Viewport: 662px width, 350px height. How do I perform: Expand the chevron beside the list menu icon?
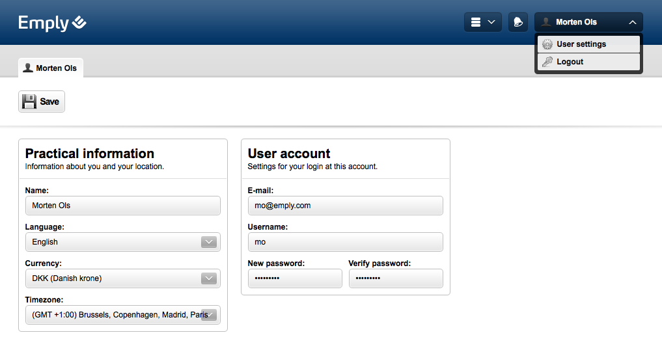(491, 22)
